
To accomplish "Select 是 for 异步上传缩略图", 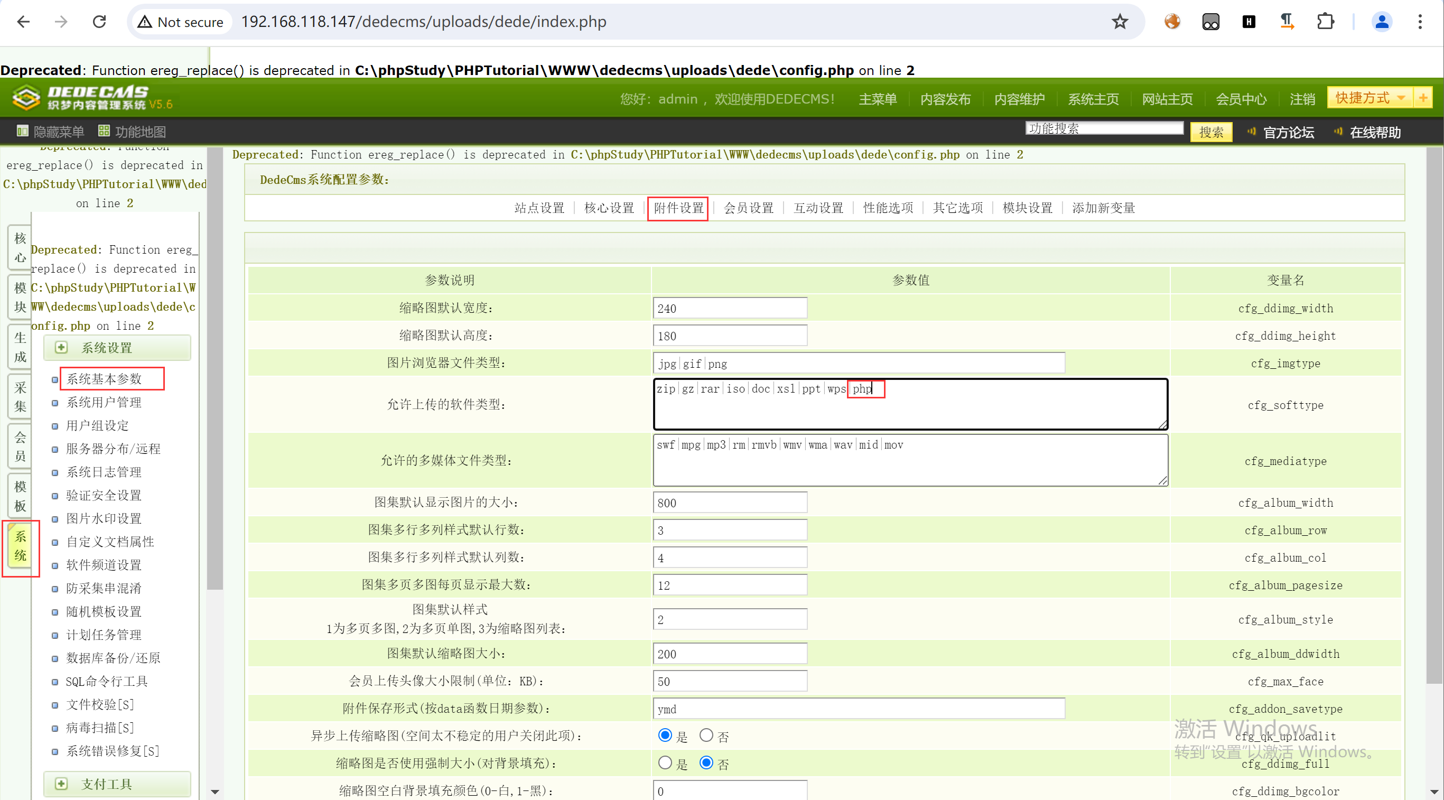I will [x=665, y=735].
